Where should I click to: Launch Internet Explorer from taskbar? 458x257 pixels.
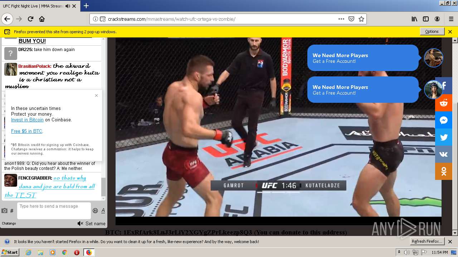click(28, 252)
